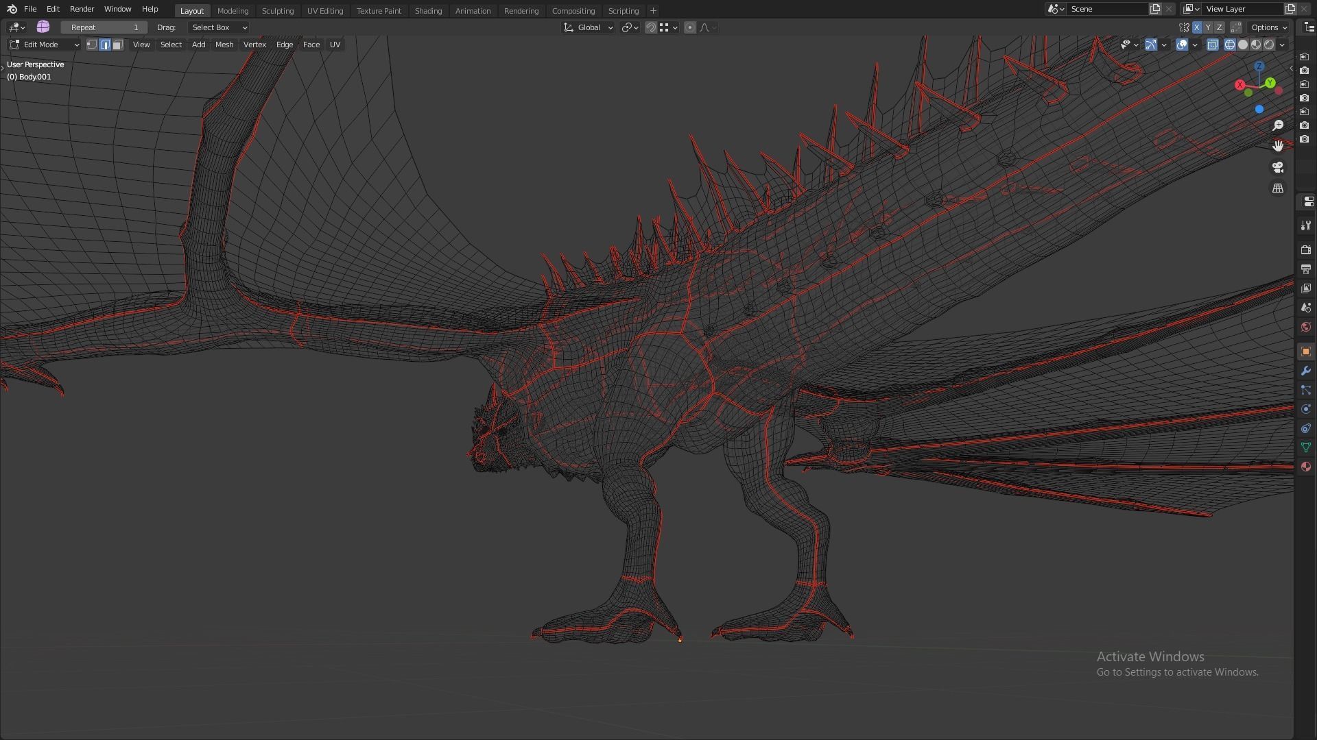This screenshot has width=1317, height=740.
Task: Click the Repeat count field
Action: [x=104, y=27]
